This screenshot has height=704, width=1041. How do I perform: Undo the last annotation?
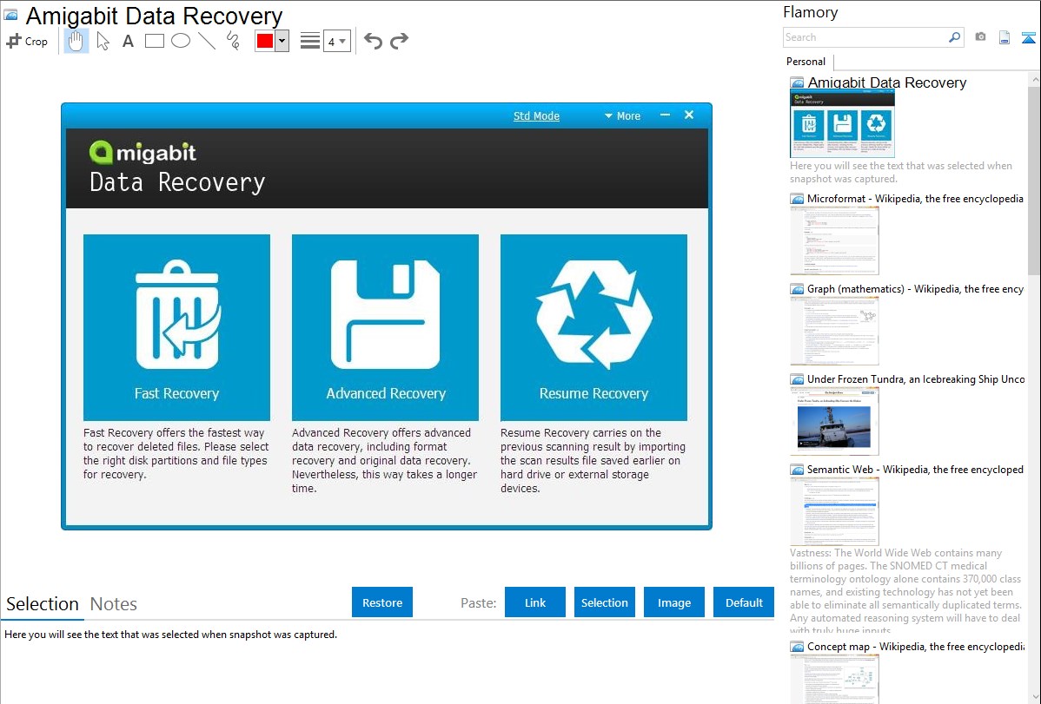373,41
